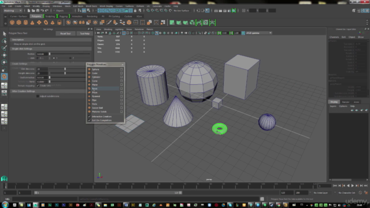Image resolution: width=370 pixels, height=208 pixels.
Task: Enable Adjust subdivisions checkbox
Action: (38, 96)
